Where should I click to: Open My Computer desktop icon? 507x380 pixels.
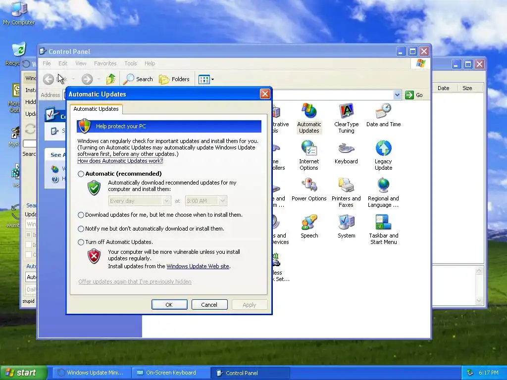click(x=19, y=13)
